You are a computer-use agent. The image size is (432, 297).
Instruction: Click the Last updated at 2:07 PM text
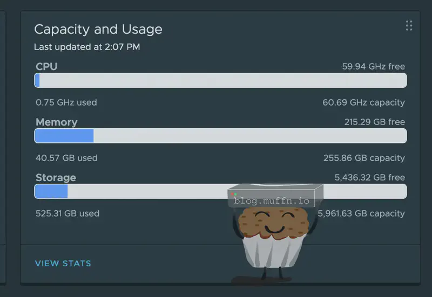coord(87,47)
